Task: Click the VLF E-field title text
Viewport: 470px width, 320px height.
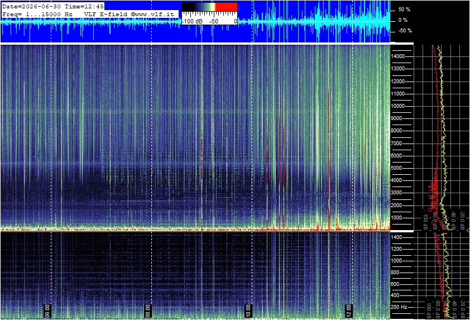Action: [x=105, y=14]
